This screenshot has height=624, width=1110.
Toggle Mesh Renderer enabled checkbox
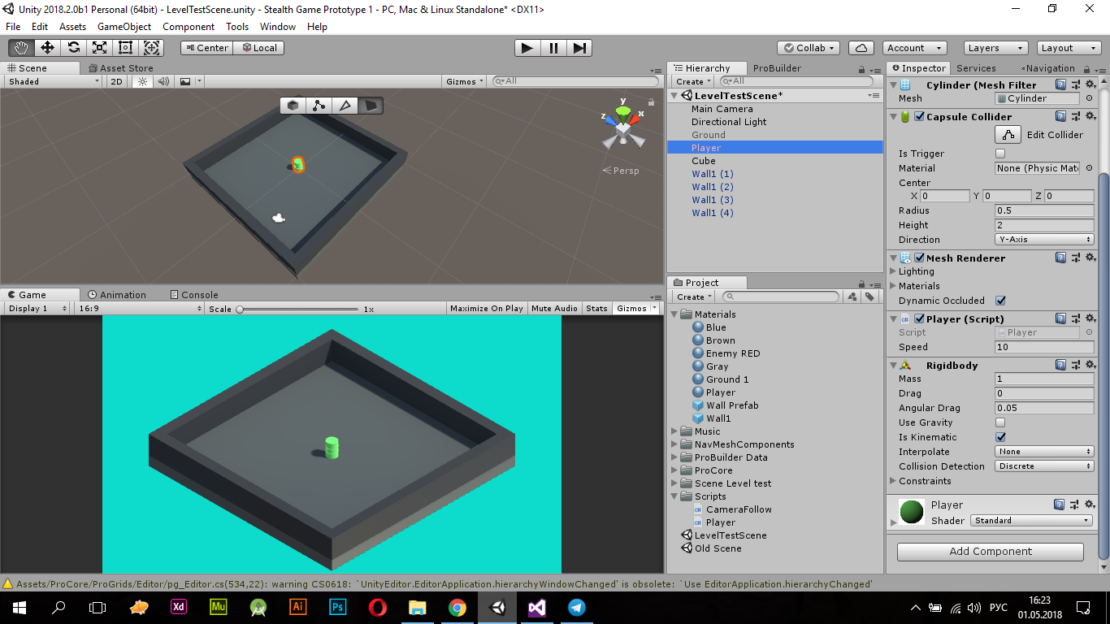tap(919, 258)
